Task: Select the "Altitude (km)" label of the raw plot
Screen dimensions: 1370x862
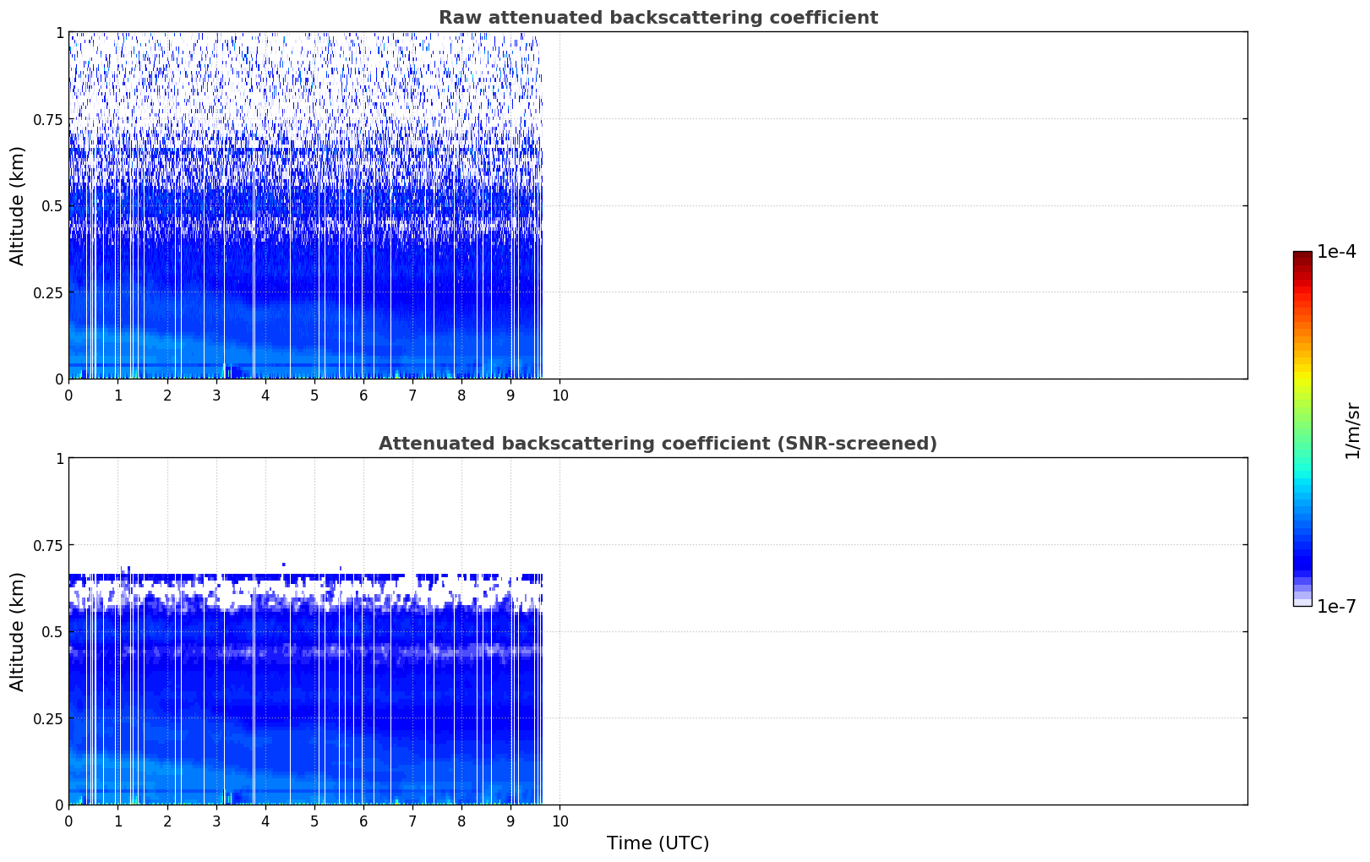Action: (18, 205)
